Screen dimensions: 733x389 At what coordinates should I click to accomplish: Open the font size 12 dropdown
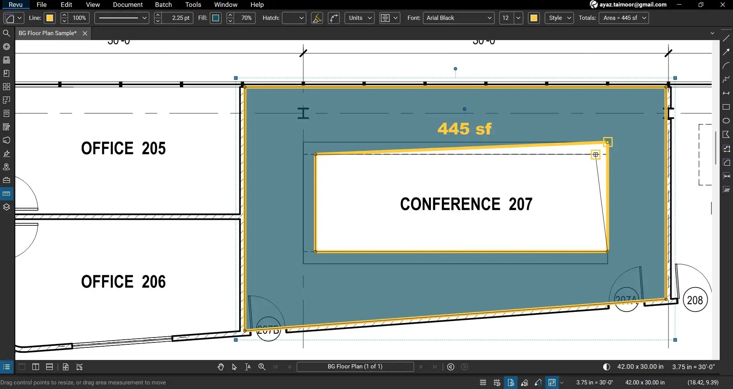pyautogui.click(x=511, y=18)
